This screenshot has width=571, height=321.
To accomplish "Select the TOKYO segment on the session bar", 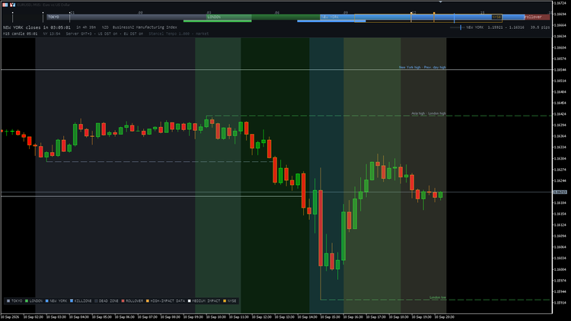I will coord(126,17).
